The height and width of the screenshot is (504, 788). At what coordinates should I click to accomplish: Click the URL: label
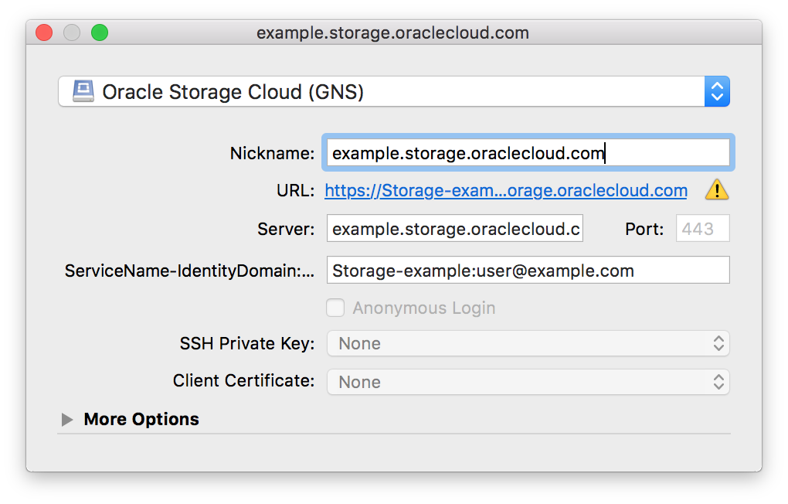click(295, 191)
